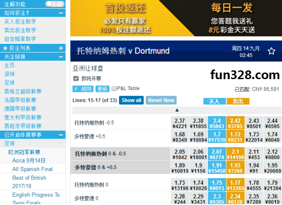Back 多特蒙德 +0.5 at 1.7

click(217, 137)
